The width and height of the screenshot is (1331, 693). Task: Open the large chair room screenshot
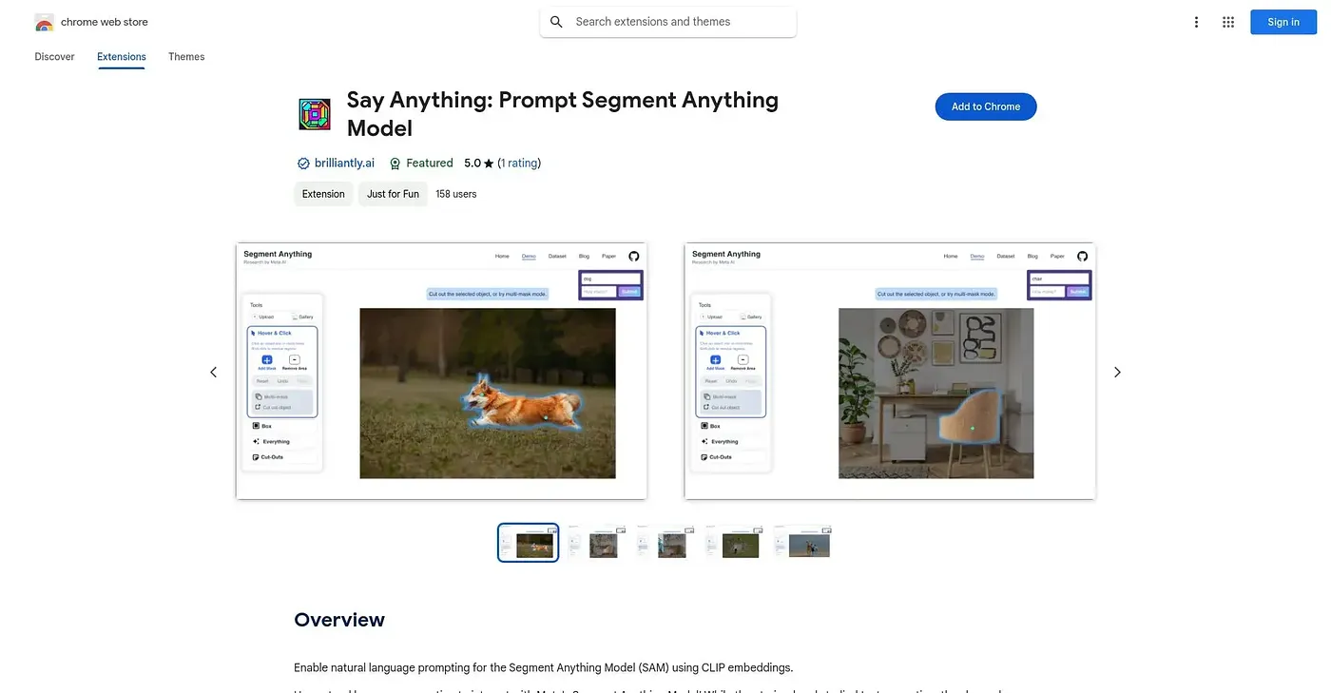(890, 371)
